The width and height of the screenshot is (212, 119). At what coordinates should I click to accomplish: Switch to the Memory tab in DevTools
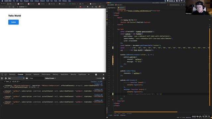[x=55, y=74]
